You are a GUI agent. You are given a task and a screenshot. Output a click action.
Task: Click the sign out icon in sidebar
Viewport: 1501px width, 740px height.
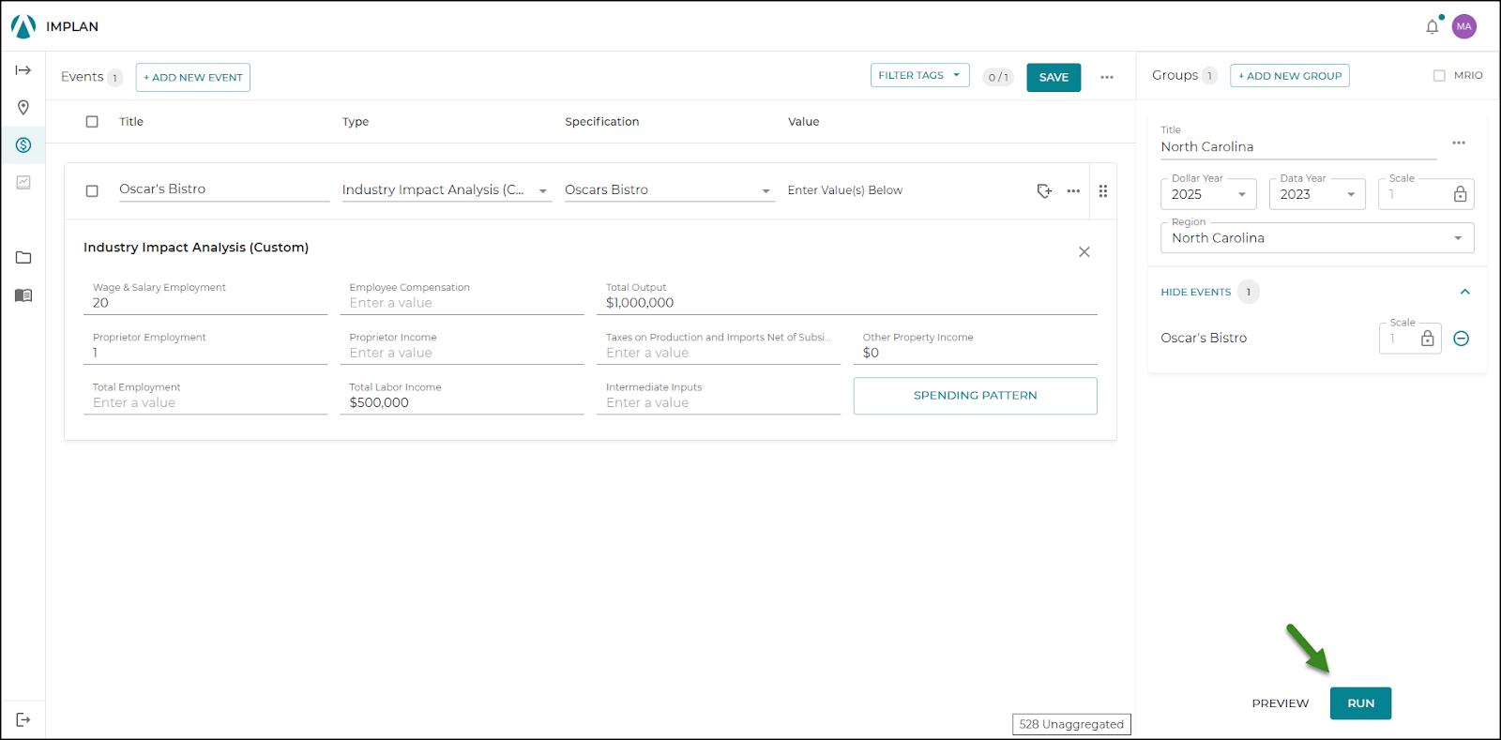(x=23, y=719)
